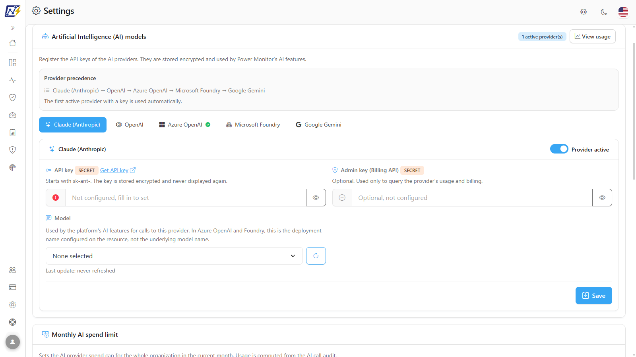Open the support lifebuoy sidebar icon
Viewport: 636px width, 357px height.
pyautogui.click(x=13, y=322)
